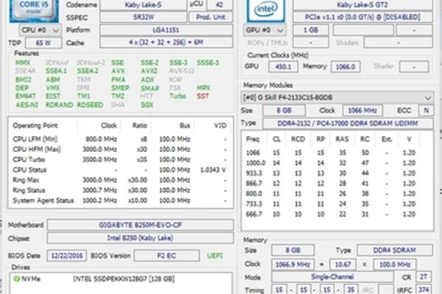Image resolution: width=442 pixels, height=294 pixels.
Task: Click the Kaby Lake-S codename field
Action: [143, 5]
